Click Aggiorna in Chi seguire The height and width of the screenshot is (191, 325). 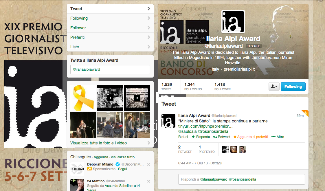pyautogui.click(x=101, y=157)
